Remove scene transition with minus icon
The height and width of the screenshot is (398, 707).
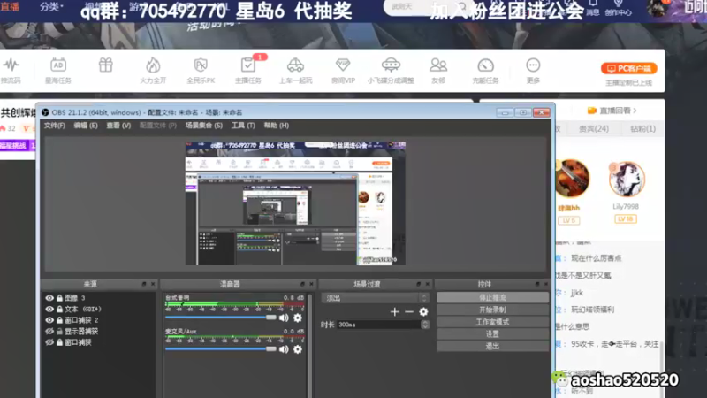pyautogui.click(x=409, y=312)
